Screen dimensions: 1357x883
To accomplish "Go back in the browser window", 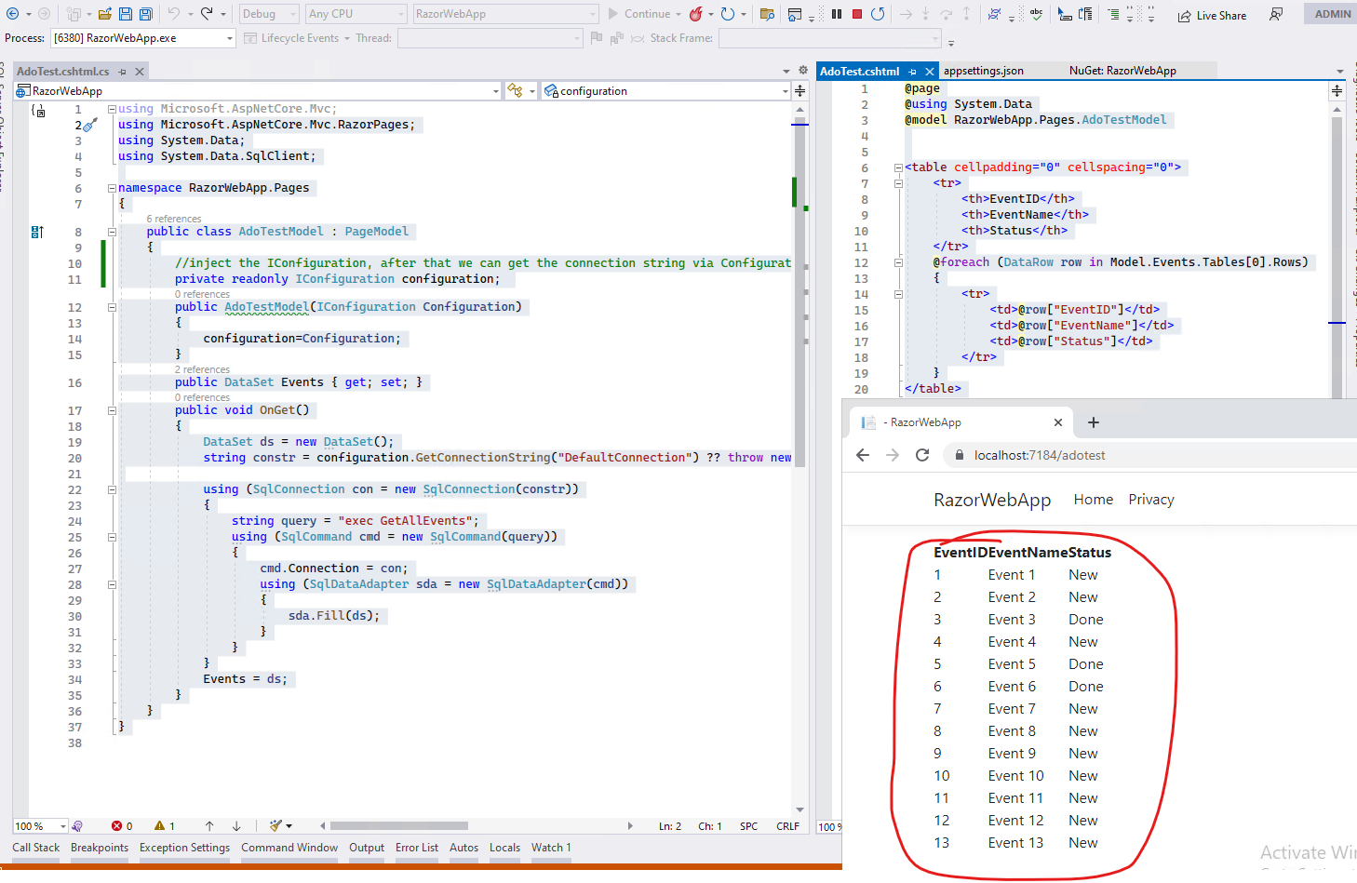I will pos(863,455).
